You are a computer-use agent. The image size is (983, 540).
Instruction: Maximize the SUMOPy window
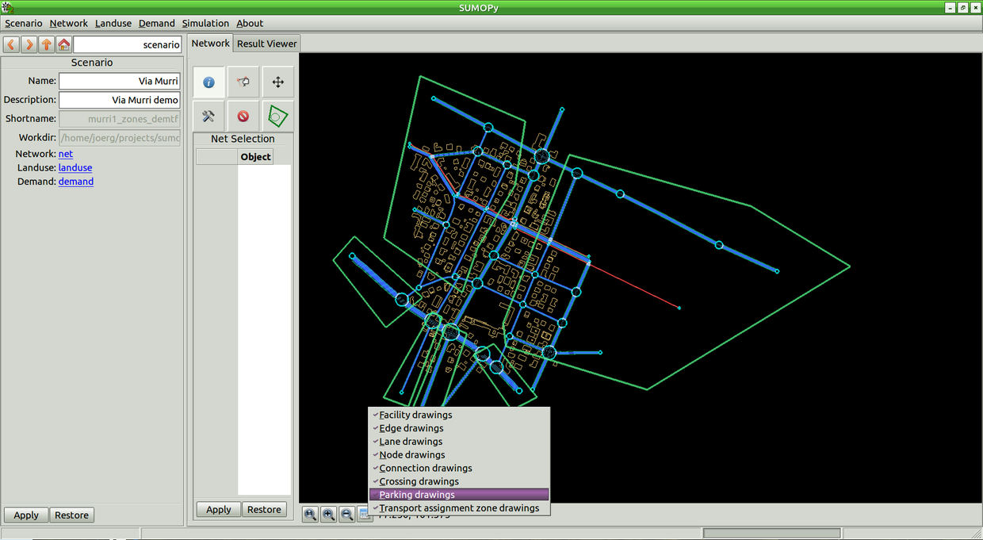962,7
